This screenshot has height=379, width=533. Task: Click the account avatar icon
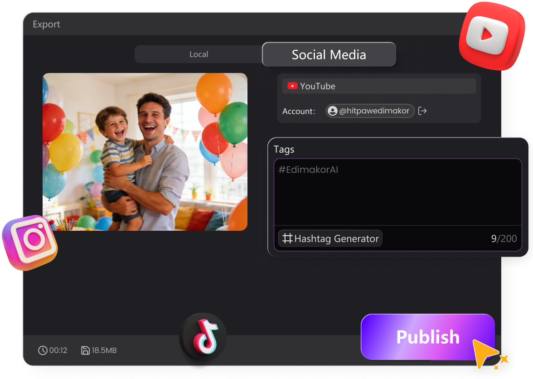[333, 111]
